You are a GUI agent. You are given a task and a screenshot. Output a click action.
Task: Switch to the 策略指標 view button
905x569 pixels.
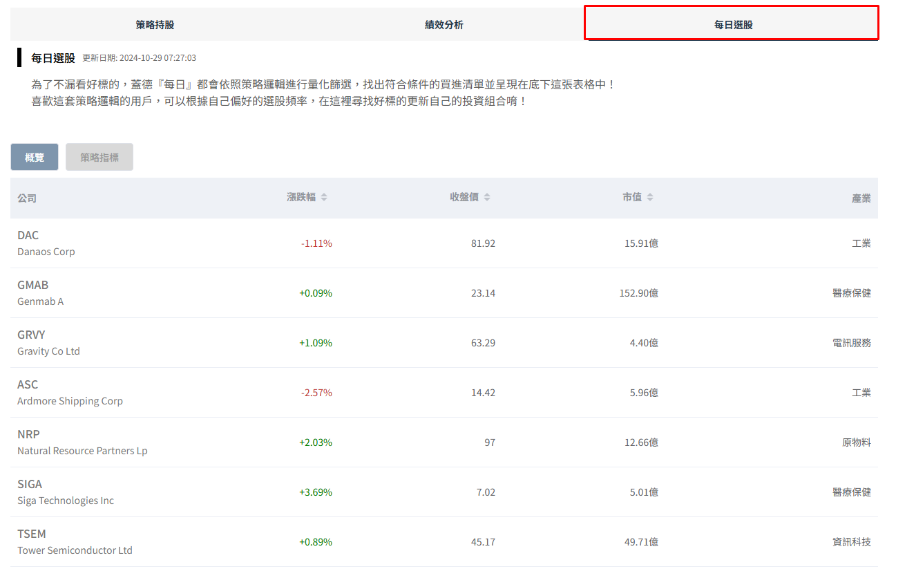[x=99, y=158]
